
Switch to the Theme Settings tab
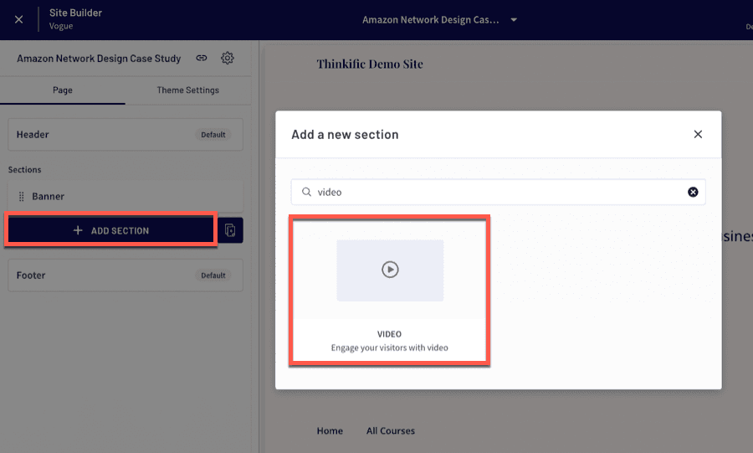(x=187, y=90)
